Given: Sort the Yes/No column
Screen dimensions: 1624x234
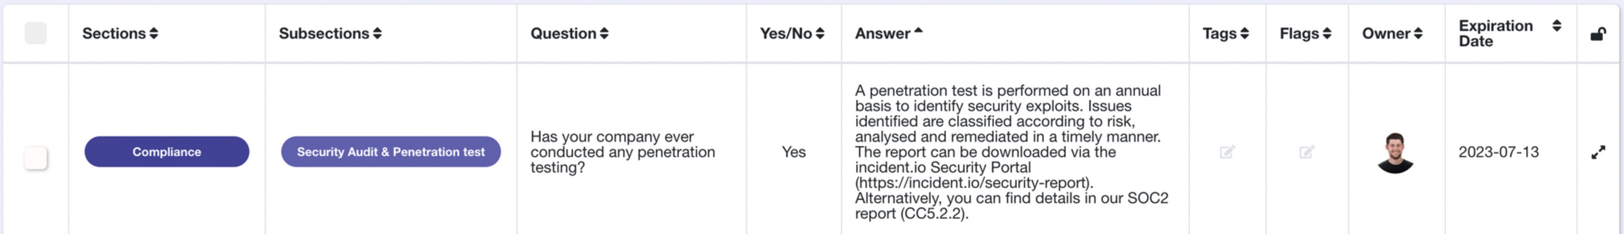Looking at the screenshot, I should click(x=820, y=34).
